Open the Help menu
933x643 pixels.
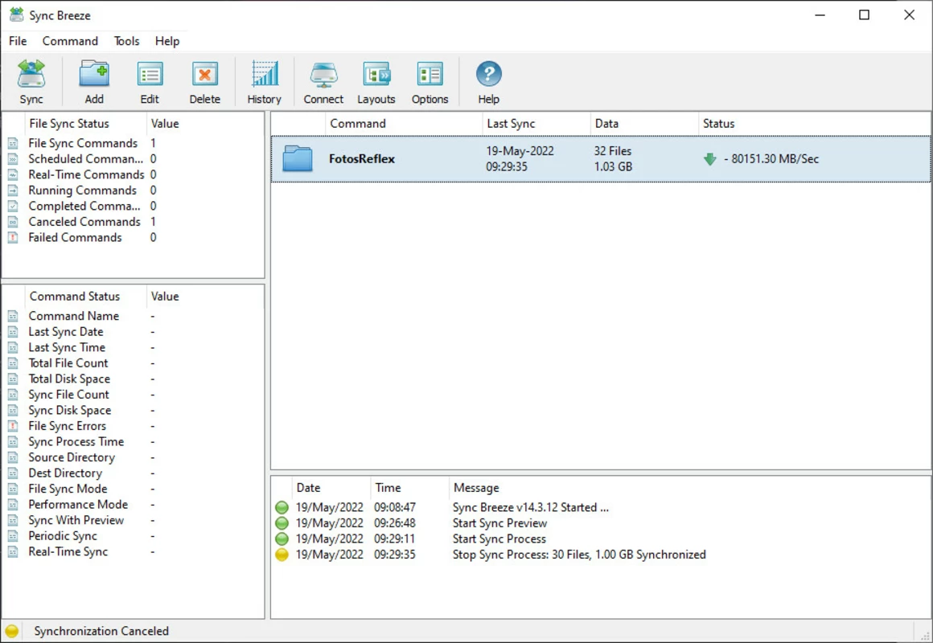[167, 41]
